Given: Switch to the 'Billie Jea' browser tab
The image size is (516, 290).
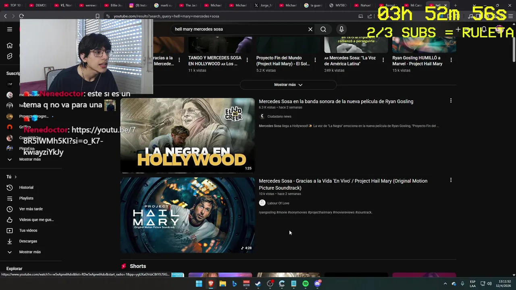Looking at the screenshot, I should tap(113, 5).
